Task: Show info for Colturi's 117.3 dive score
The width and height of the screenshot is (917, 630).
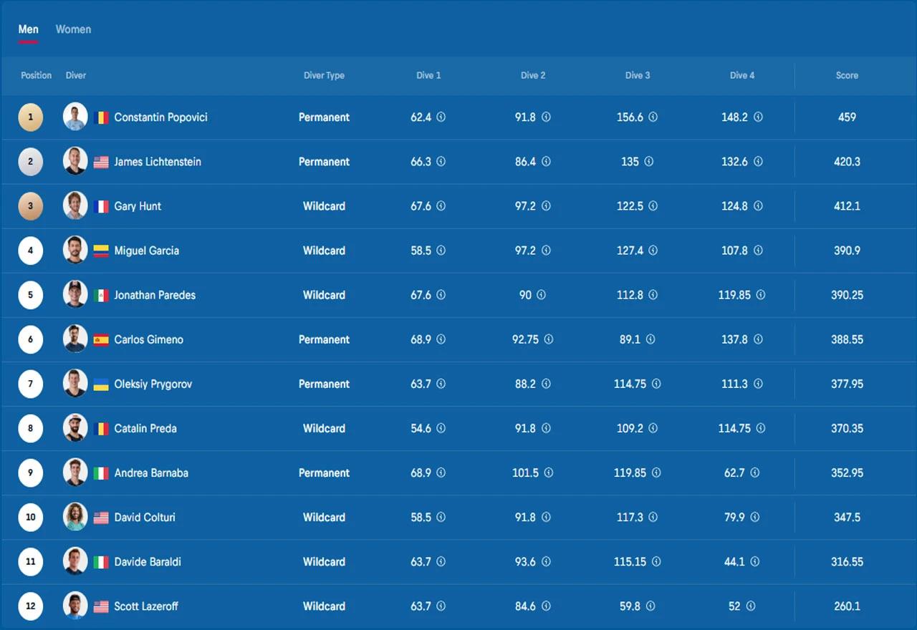Action: point(653,517)
